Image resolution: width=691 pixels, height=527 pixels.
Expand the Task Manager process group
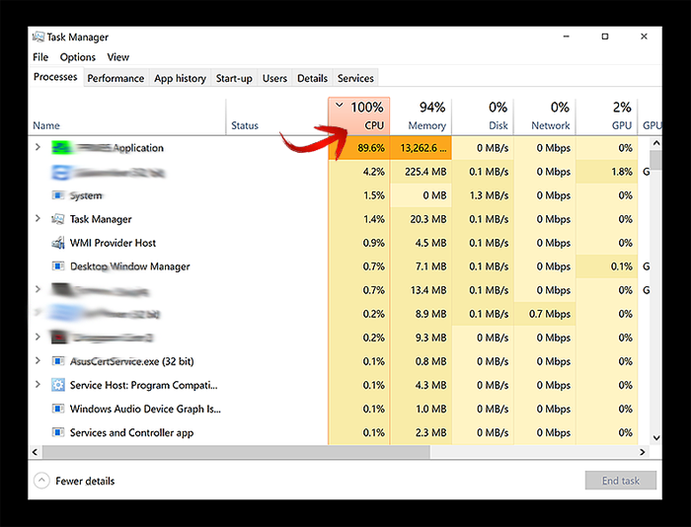(x=38, y=218)
